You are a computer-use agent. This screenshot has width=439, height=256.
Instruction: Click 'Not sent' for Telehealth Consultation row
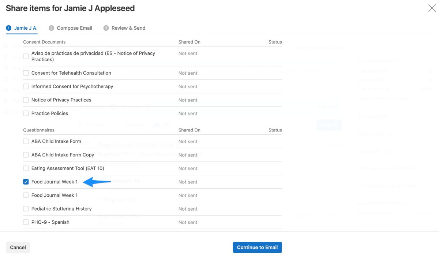coord(188,73)
